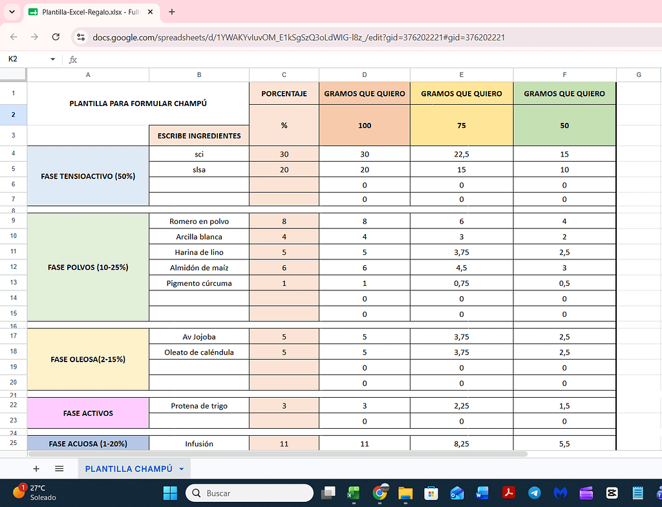Select the PORCENTAJE header cell
The width and height of the screenshot is (662, 507).
click(284, 93)
